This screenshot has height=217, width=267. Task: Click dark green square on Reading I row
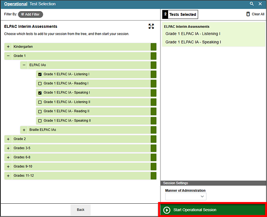click(x=154, y=83)
